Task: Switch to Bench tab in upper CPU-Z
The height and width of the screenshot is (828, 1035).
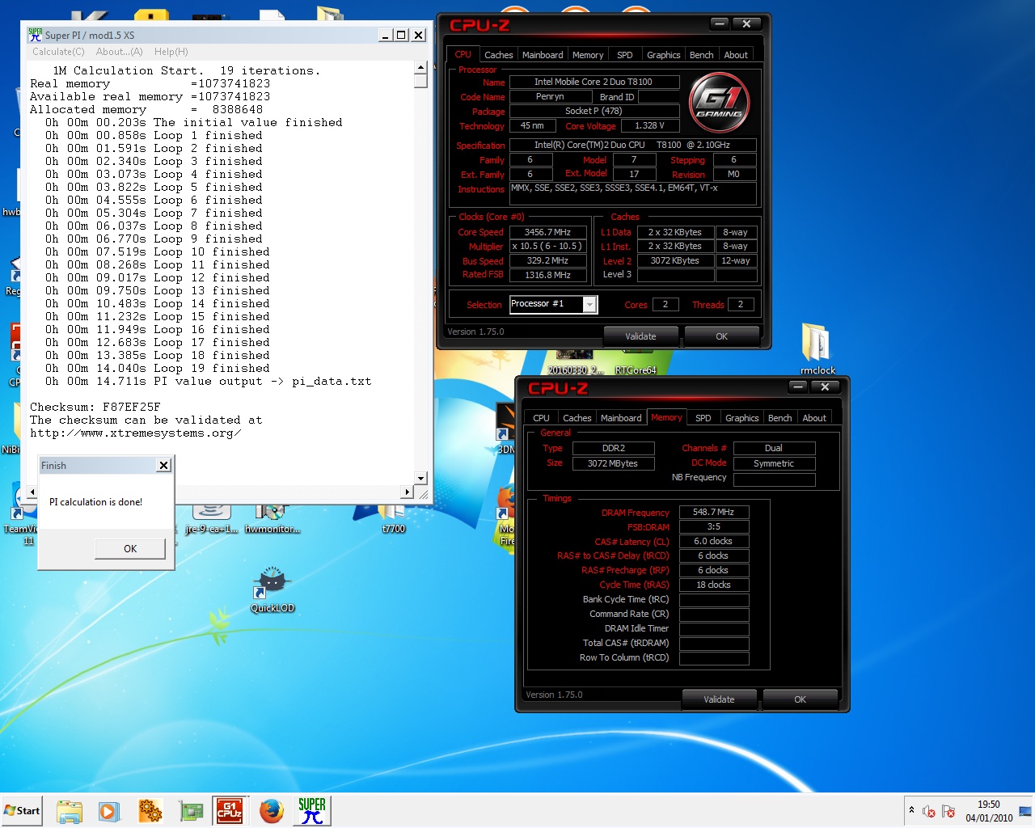Action: pyautogui.click(x=701, y=55)
